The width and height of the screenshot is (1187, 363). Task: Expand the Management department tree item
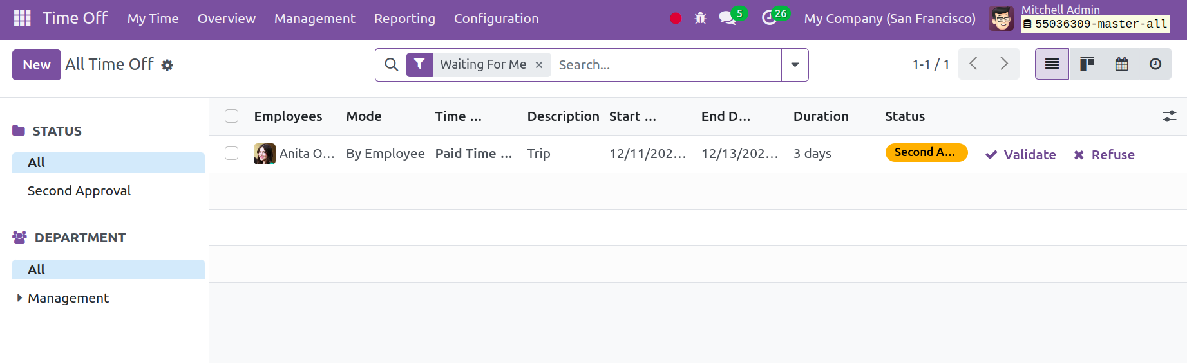point(19,297)
